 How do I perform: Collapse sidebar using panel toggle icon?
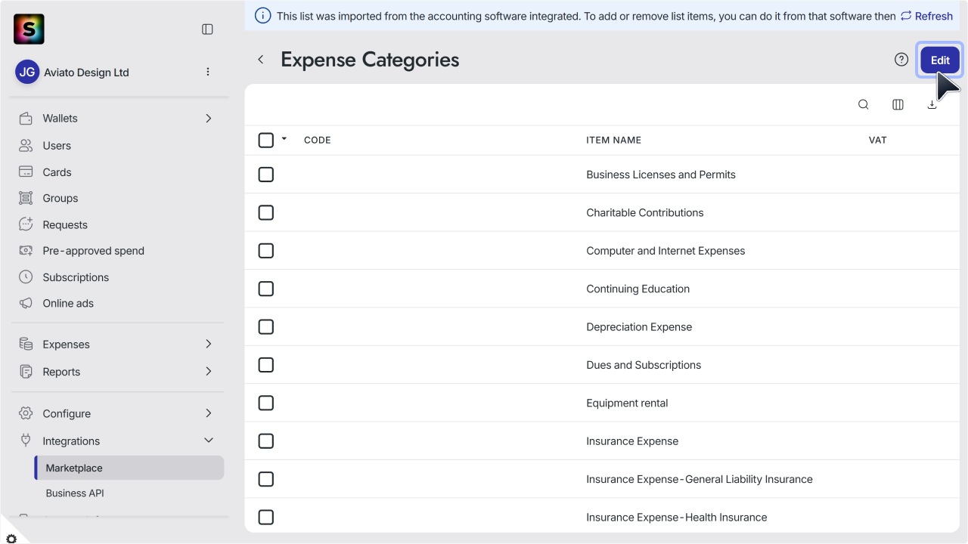pos(207,29)
